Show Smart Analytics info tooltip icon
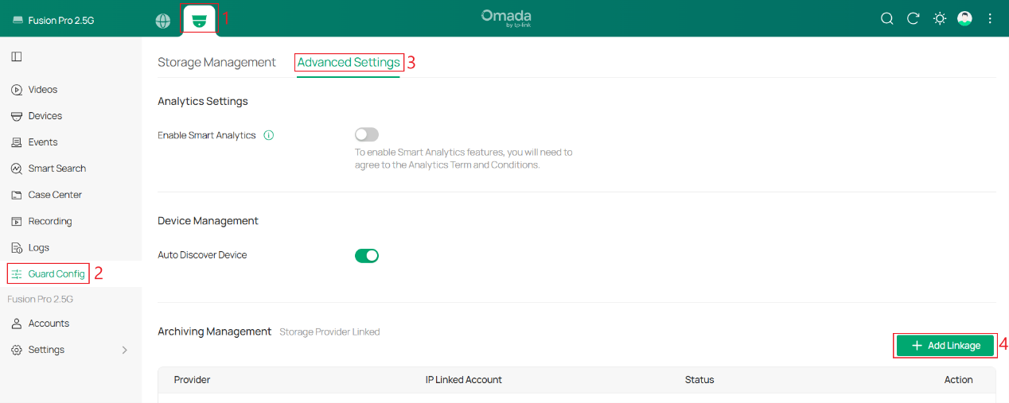This screenshot has width=1009, height=403. [x=269, y=135]
